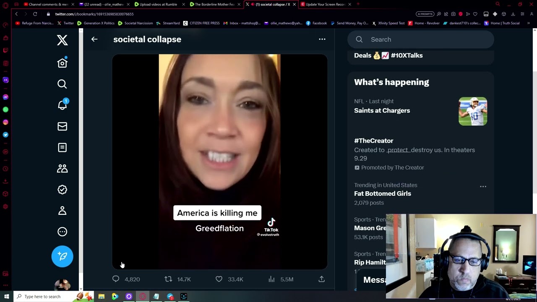Open the three-dot menu for societal collapse bookmarks
537x302 pixels.
pos(322,39)
